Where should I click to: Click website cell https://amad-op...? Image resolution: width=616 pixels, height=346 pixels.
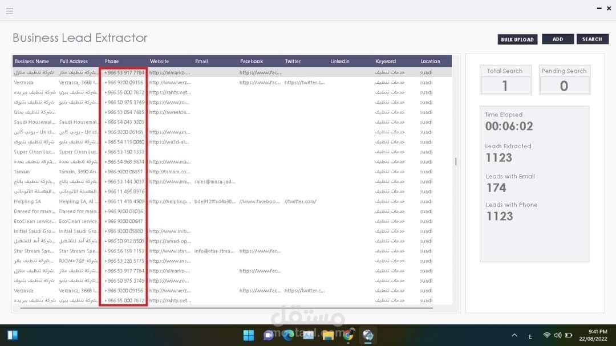(170, 241)
